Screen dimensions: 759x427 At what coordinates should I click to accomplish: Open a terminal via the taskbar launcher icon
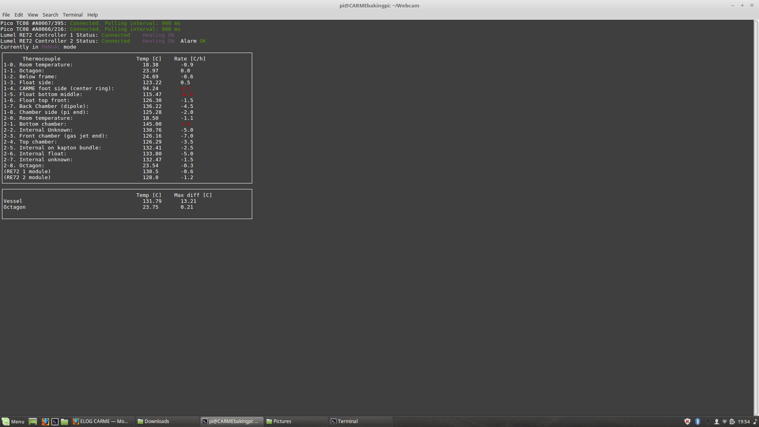pyautogui.click(x=55, y=421)
